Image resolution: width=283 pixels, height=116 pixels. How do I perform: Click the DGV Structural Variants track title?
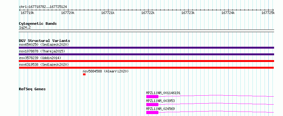[45, 41]
